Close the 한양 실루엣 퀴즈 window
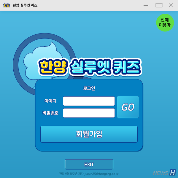178x178 pixels. pyautogui.click(x=171, y=5)
